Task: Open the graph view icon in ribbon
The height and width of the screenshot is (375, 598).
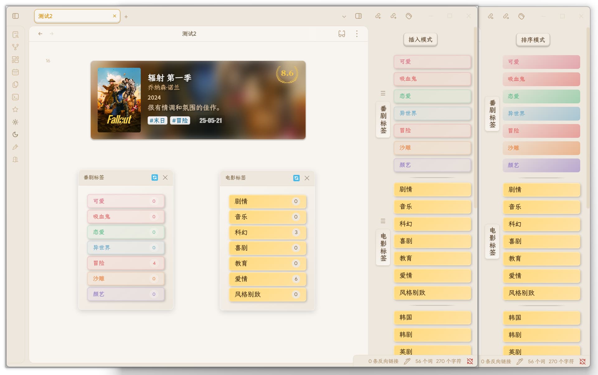Action: tap(15, 47)
